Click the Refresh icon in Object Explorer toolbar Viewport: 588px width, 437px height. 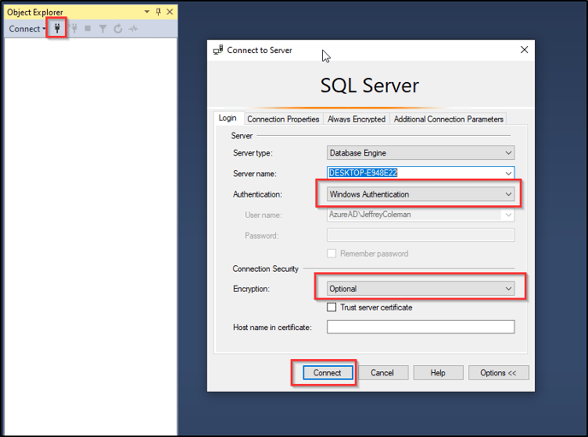coord(118,28)
